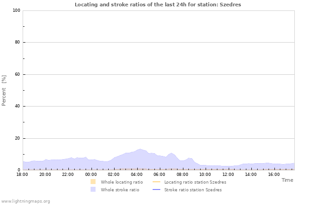Click the 16:00 time tick label
The image size is (317, 204).
[x=274, y=174]
